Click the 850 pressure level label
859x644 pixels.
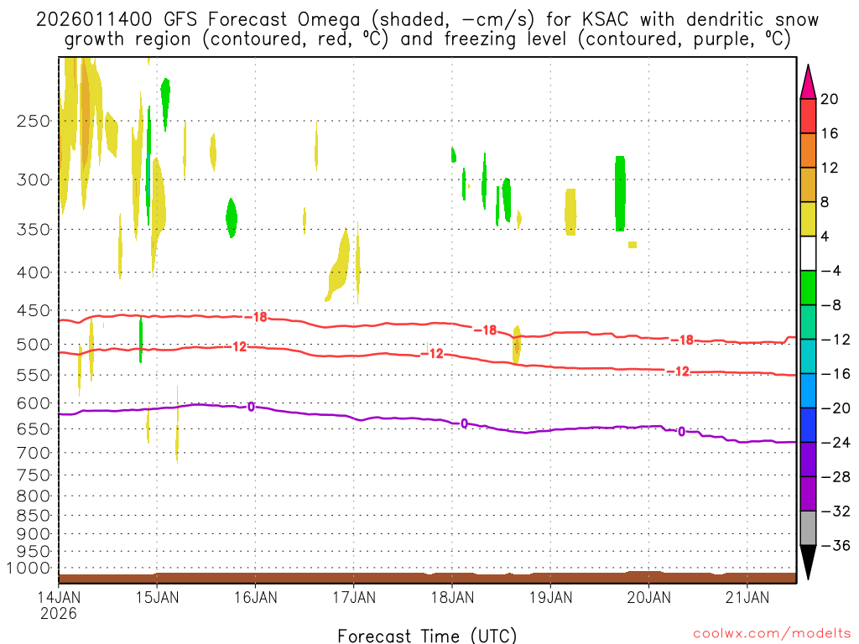34,516
